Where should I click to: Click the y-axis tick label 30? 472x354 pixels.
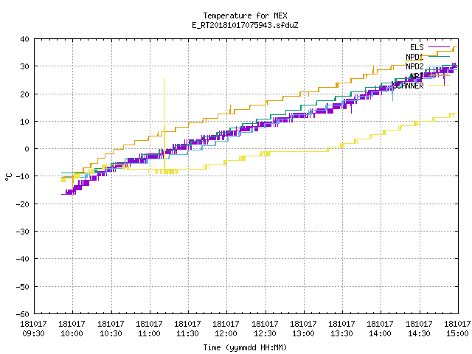click(x=24, y=66)
